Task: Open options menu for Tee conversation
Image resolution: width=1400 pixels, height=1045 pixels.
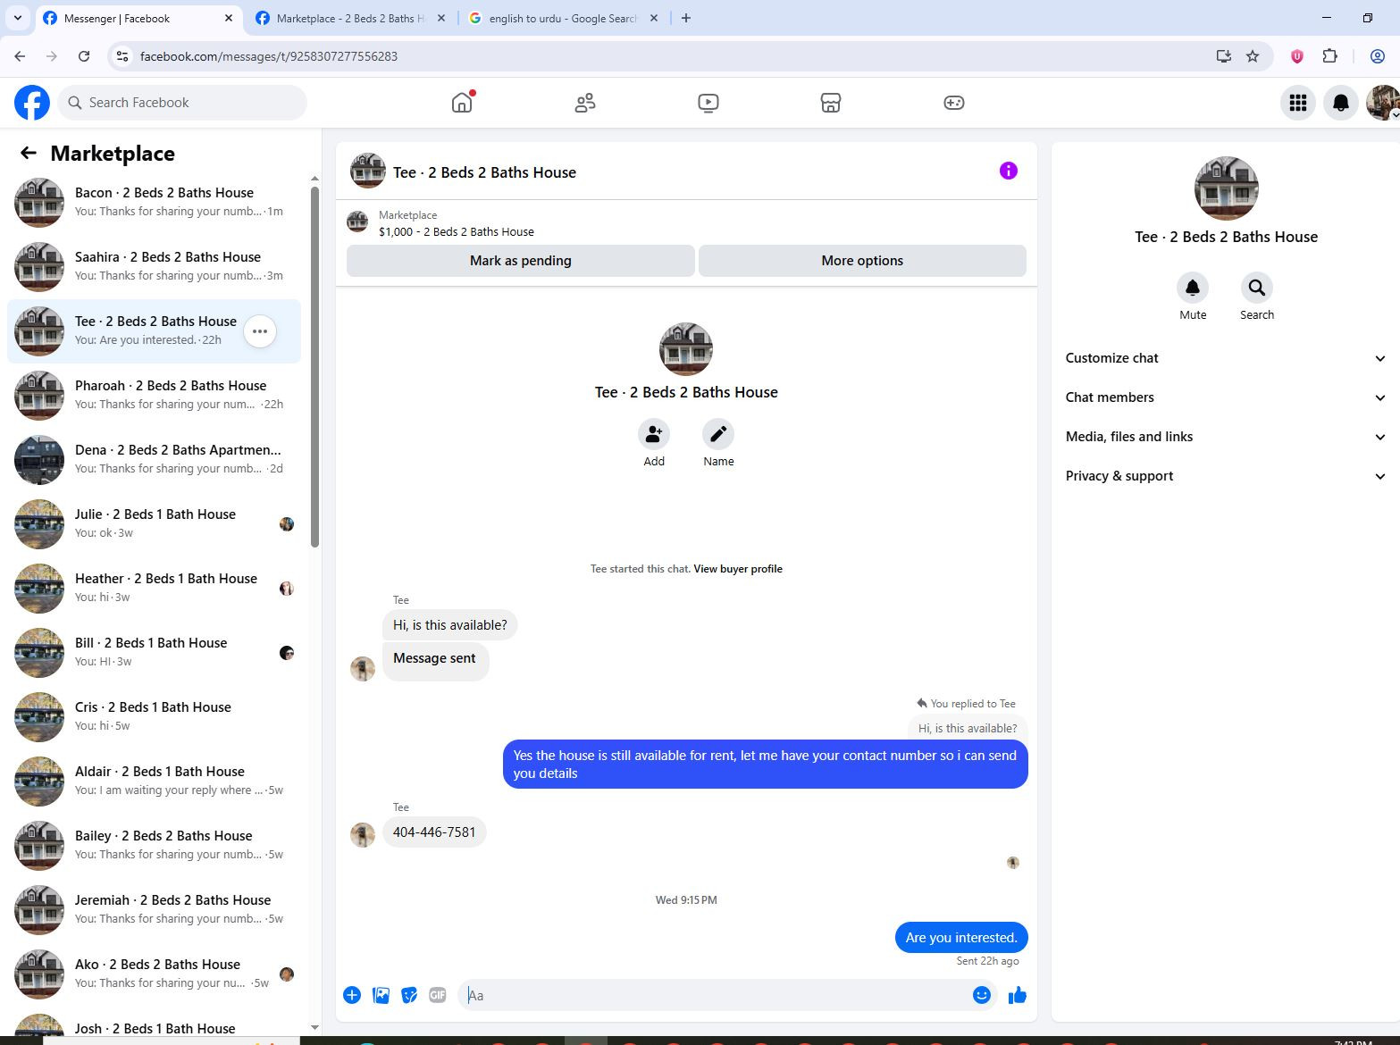Action: click(x=260, y=331)
